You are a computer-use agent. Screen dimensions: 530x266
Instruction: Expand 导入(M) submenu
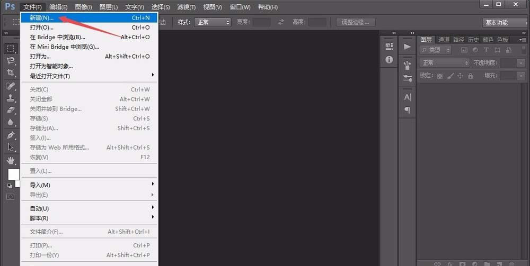click(89, 185)
